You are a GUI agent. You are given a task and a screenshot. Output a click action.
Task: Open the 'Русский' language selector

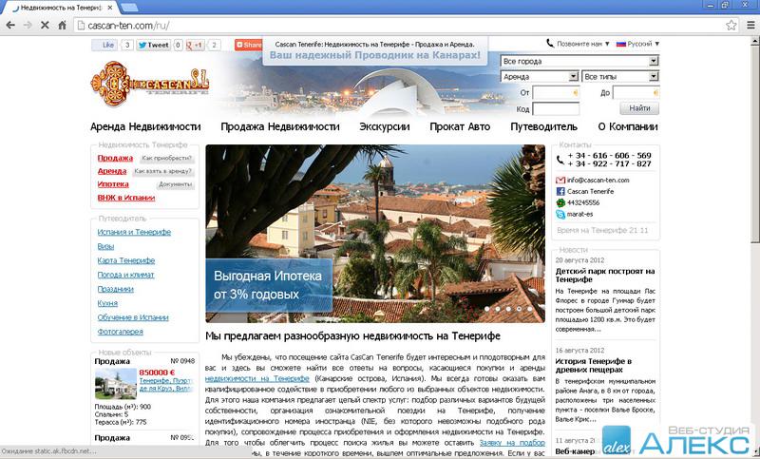click(x=638, y=44)
